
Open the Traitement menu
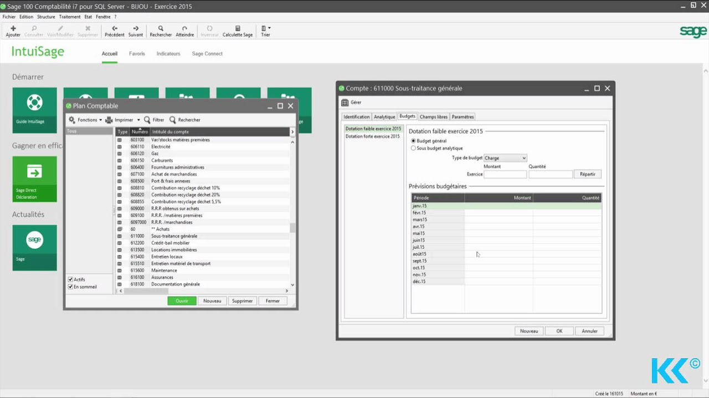[70, 17]
